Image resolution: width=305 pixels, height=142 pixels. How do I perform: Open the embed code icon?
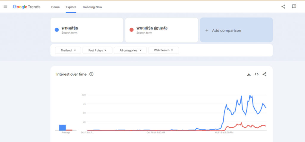[256, 74]
